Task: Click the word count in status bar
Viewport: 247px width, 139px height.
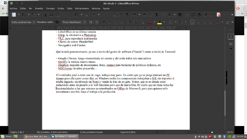Action: pos(52,132)
